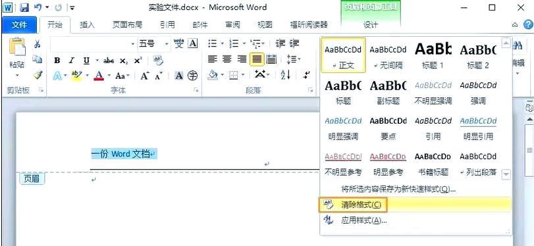Minimize the ribbon with the caret icon

515,24
